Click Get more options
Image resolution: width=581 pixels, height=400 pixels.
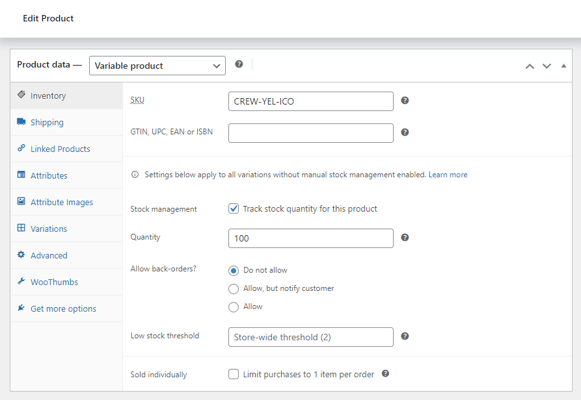click(64, 308)
